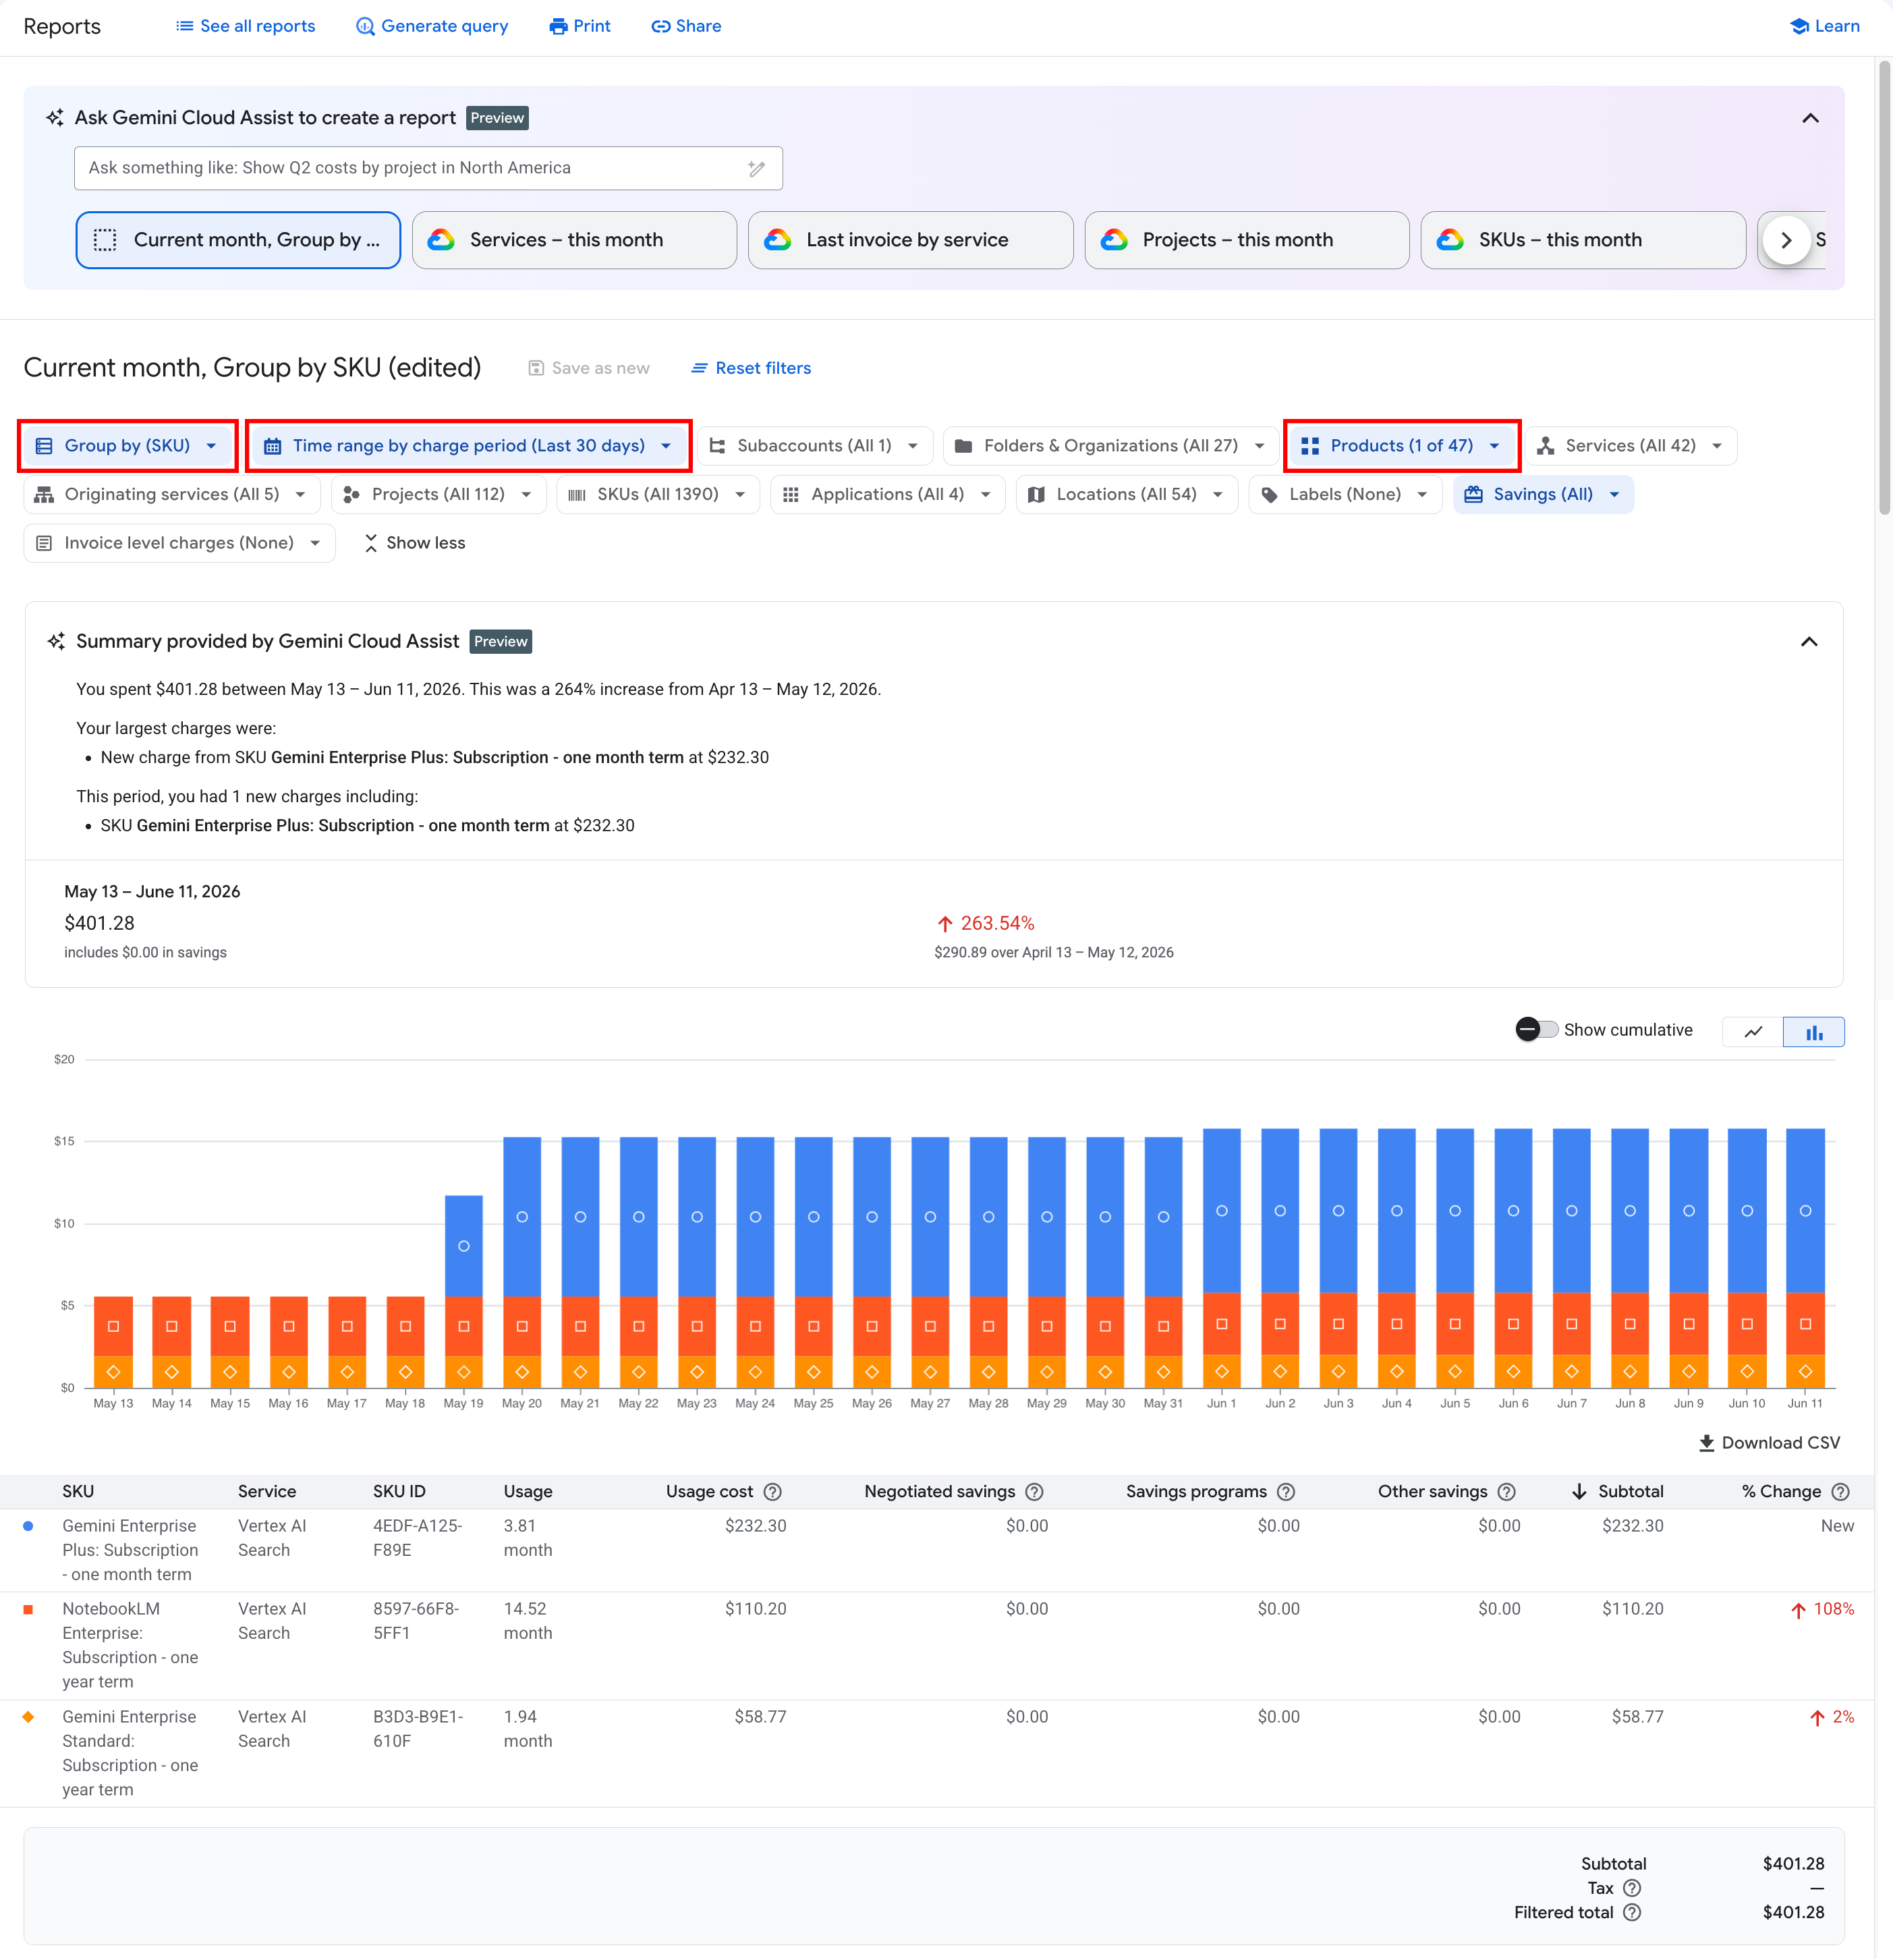Open Invoice level charges (None) filter
The height and width of the screenshot is (1960, 1893).
coord(179,543)
